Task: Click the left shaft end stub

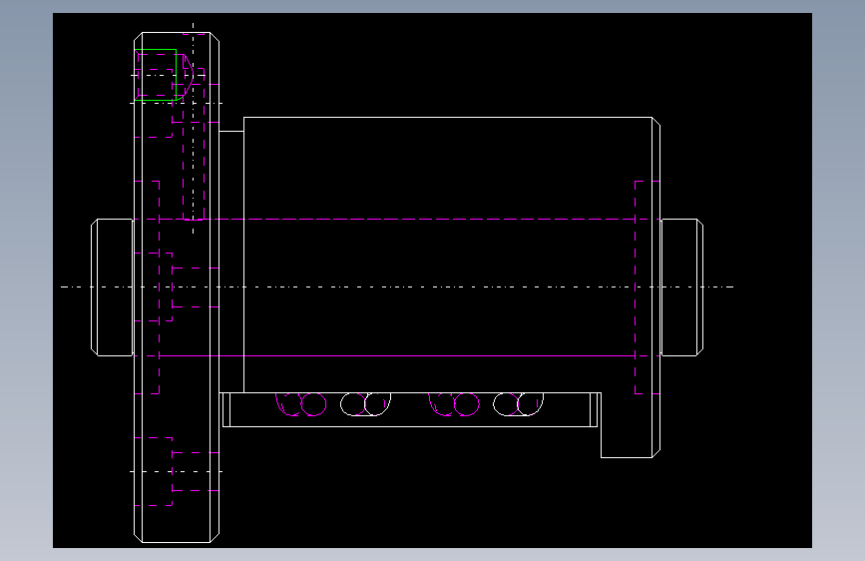Action: [x=112, y=287]
